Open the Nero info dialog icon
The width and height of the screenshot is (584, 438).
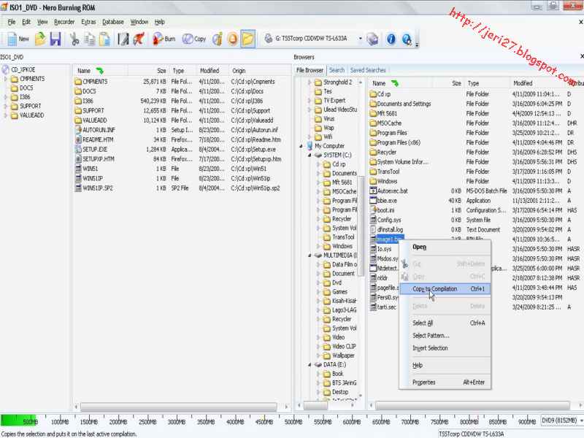point(391,39)
